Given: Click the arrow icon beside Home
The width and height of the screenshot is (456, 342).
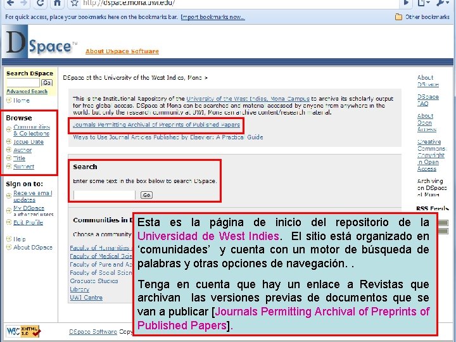Looking at the screenshot, I should [x=9, y=100].
